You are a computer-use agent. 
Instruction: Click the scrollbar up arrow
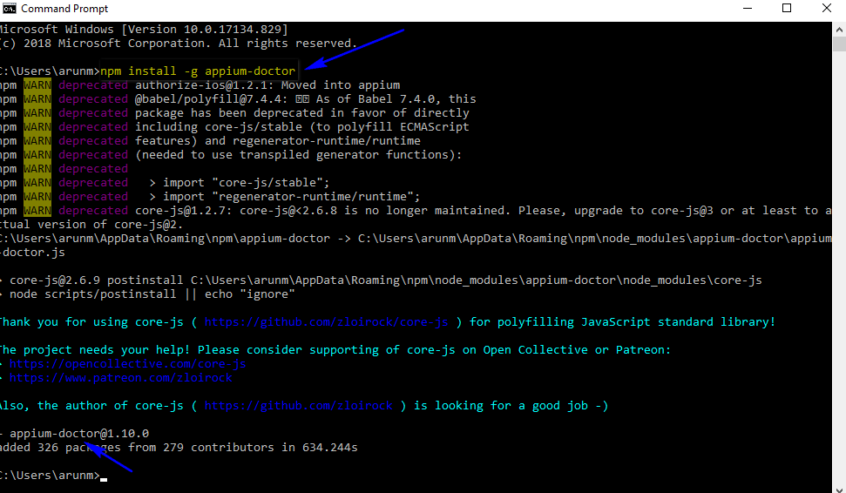(839, 28)
